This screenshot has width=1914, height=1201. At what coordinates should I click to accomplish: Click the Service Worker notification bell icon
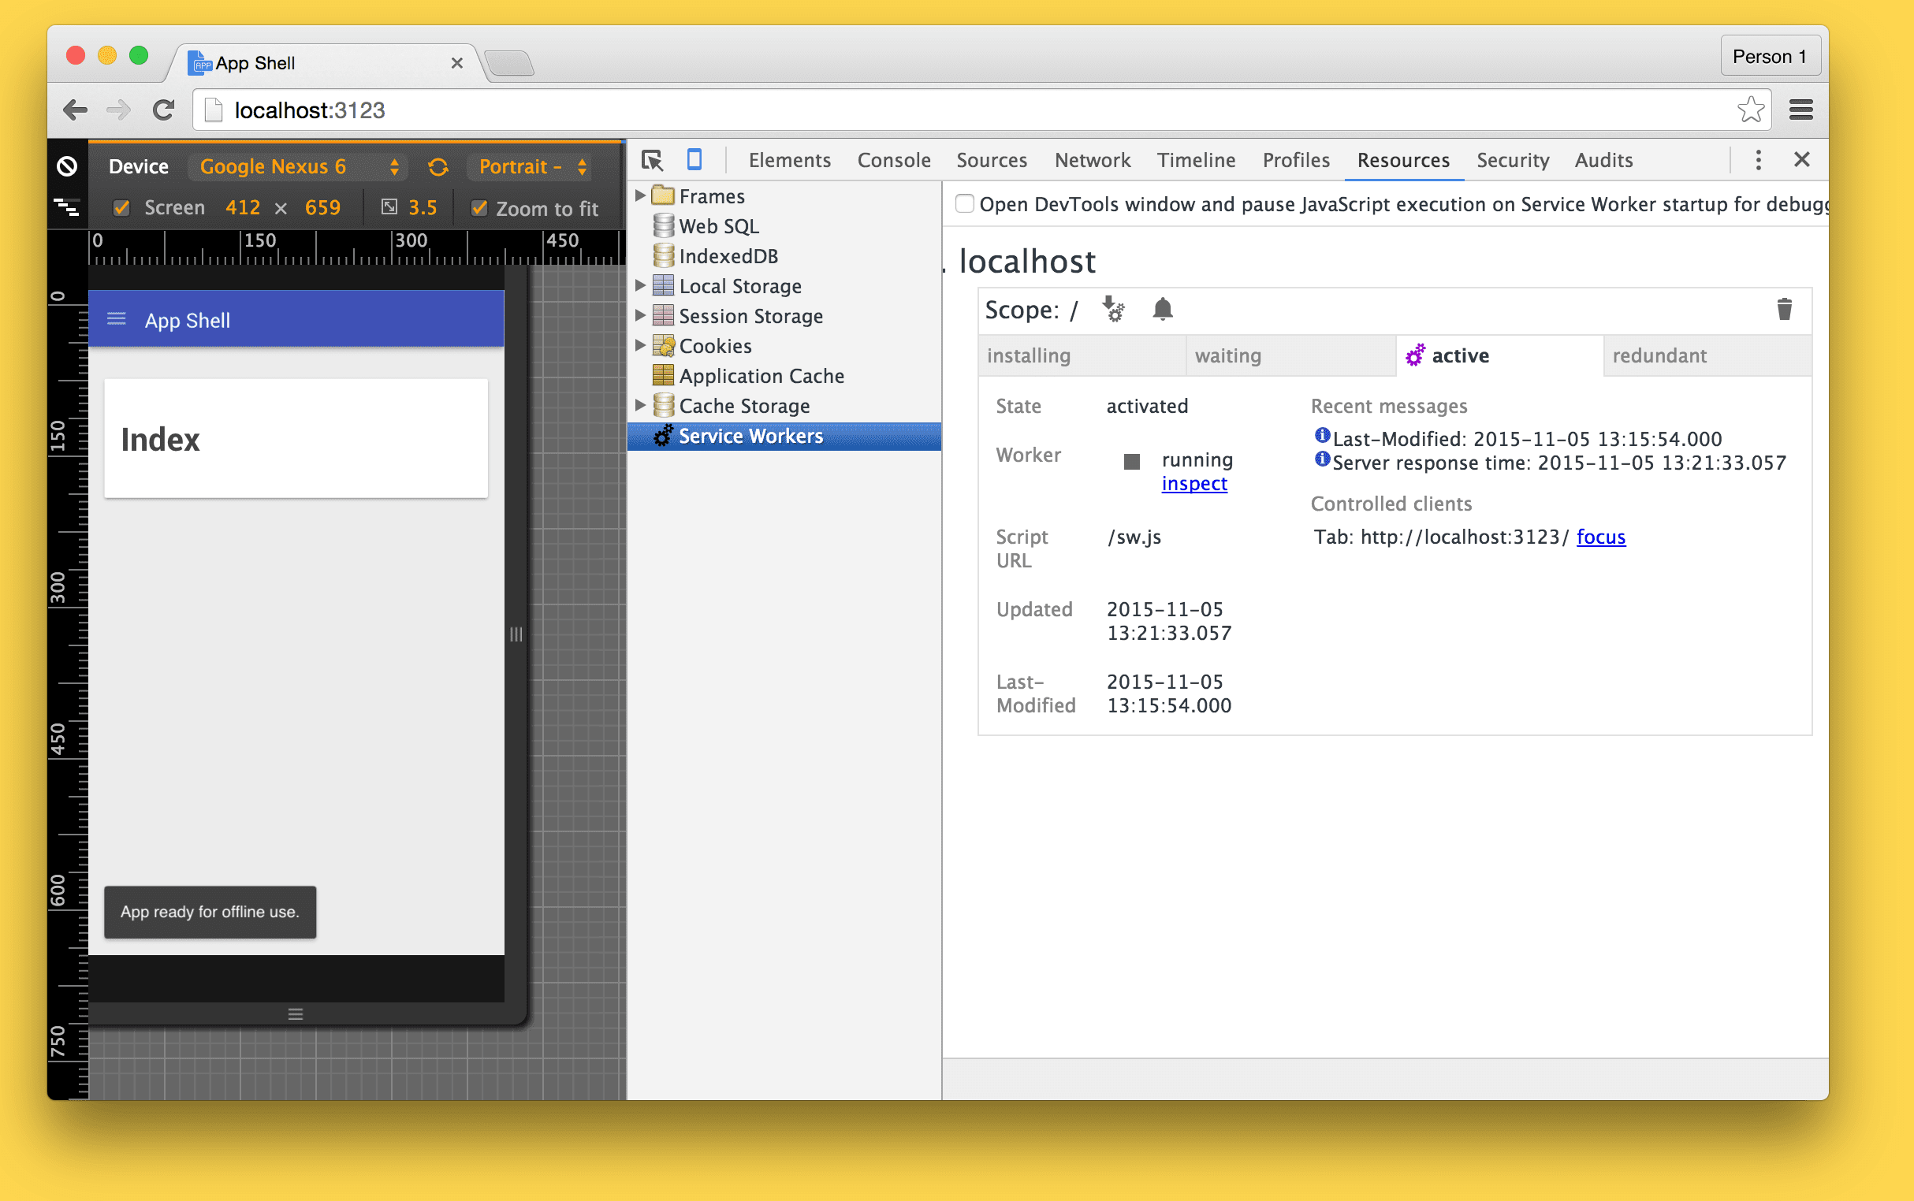pyautogui.click(x=1163, y=307)
